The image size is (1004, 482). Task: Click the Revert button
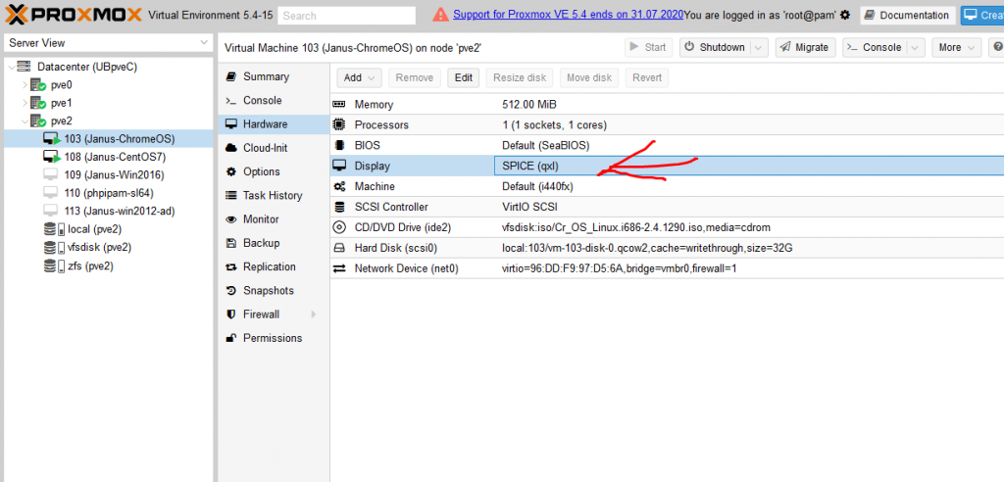click(647, 78)
